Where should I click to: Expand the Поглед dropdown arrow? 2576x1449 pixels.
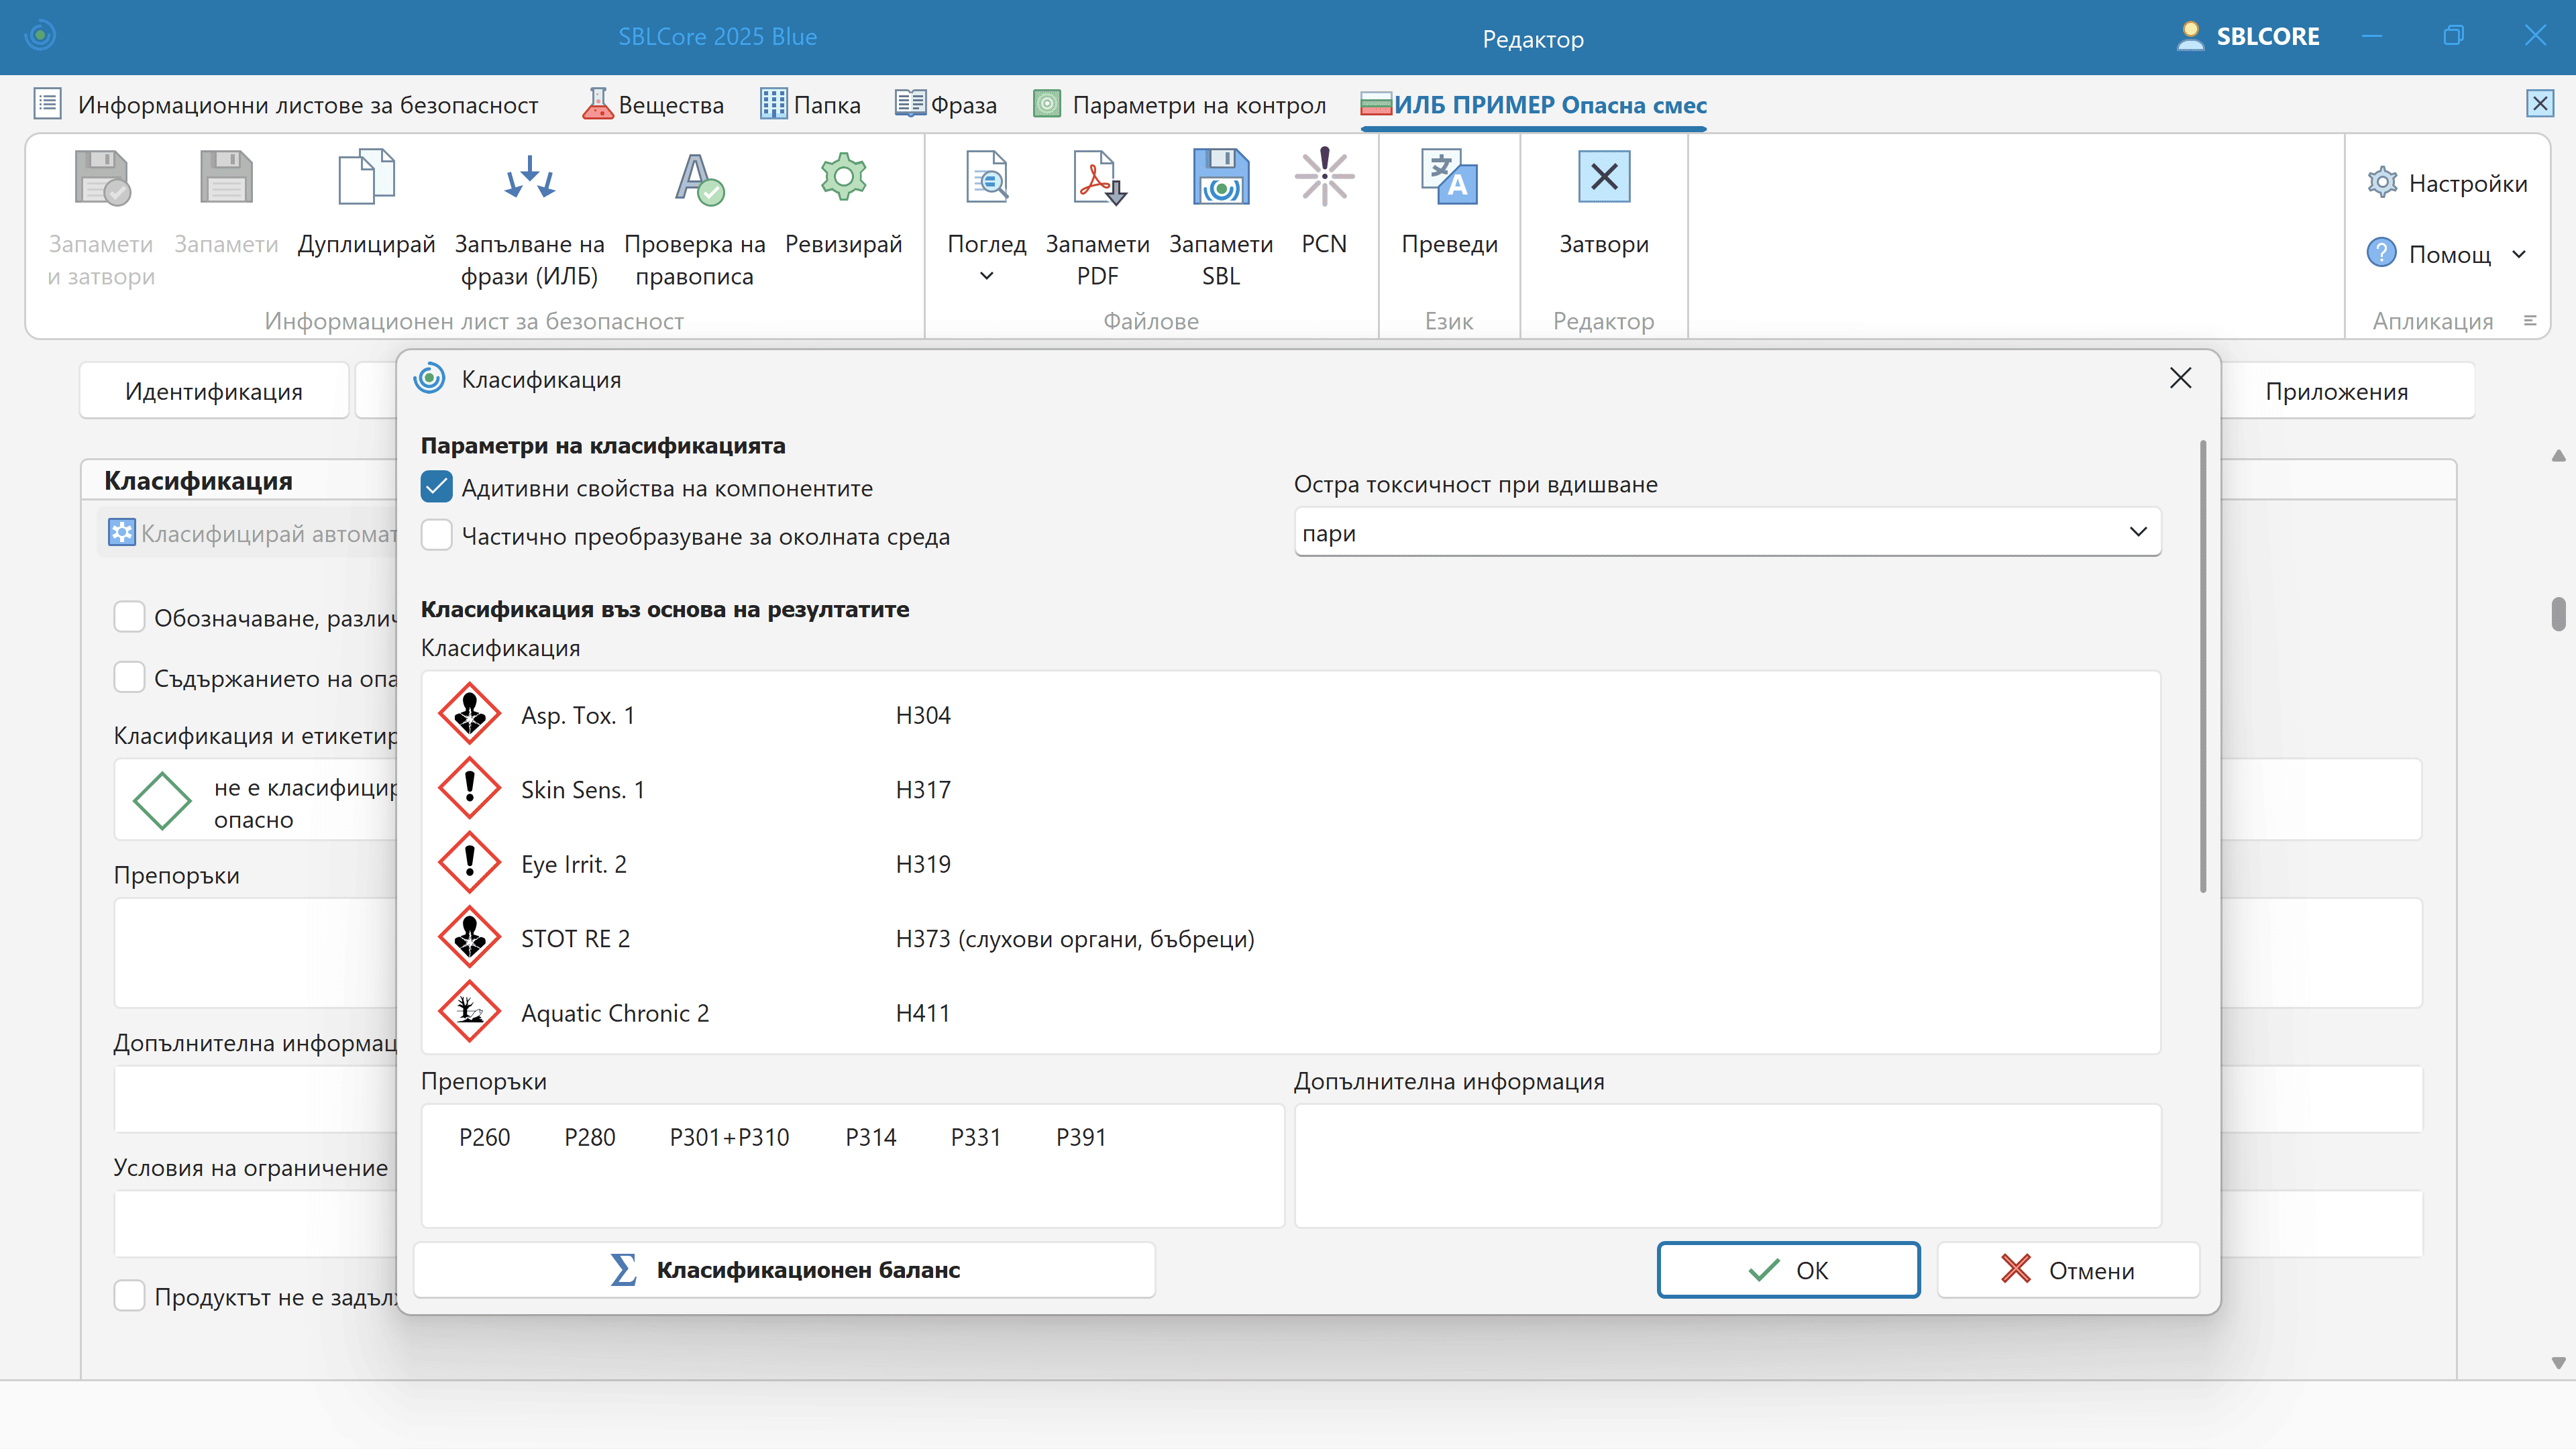[x=986, y=276]
